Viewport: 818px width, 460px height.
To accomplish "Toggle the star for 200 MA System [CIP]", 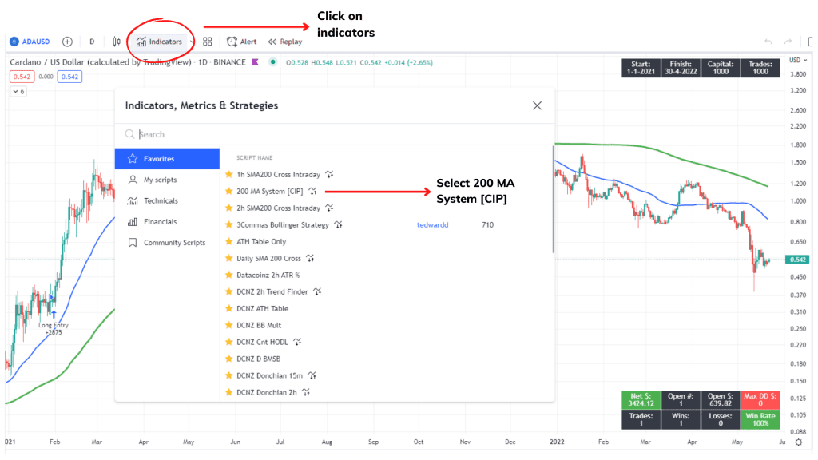I will (228, 192).
